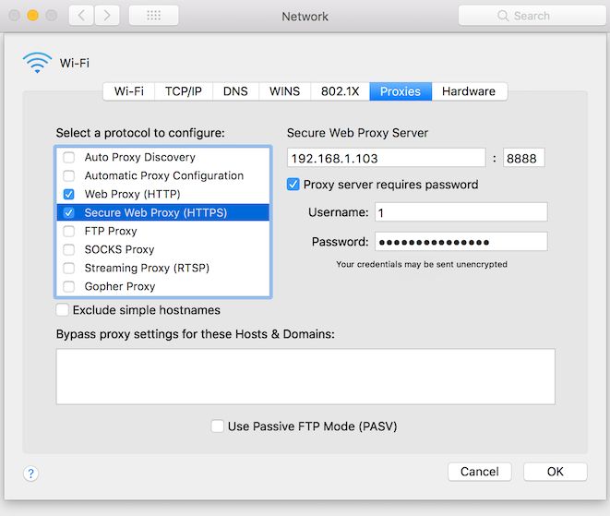The image size is (610, 516).
Task: Switch to the Wi-Fi tab
Action: (129, 91)
